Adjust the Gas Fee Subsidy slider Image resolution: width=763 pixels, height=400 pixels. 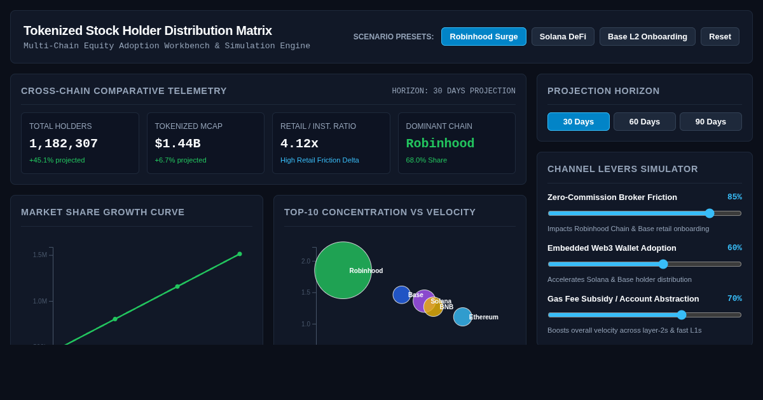coord(645,315)
